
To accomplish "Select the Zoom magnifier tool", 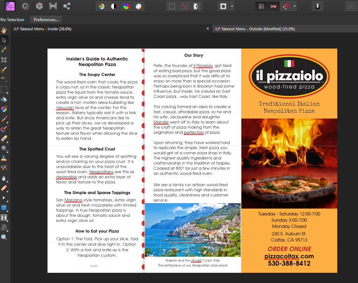I will [x=4, y=237].
